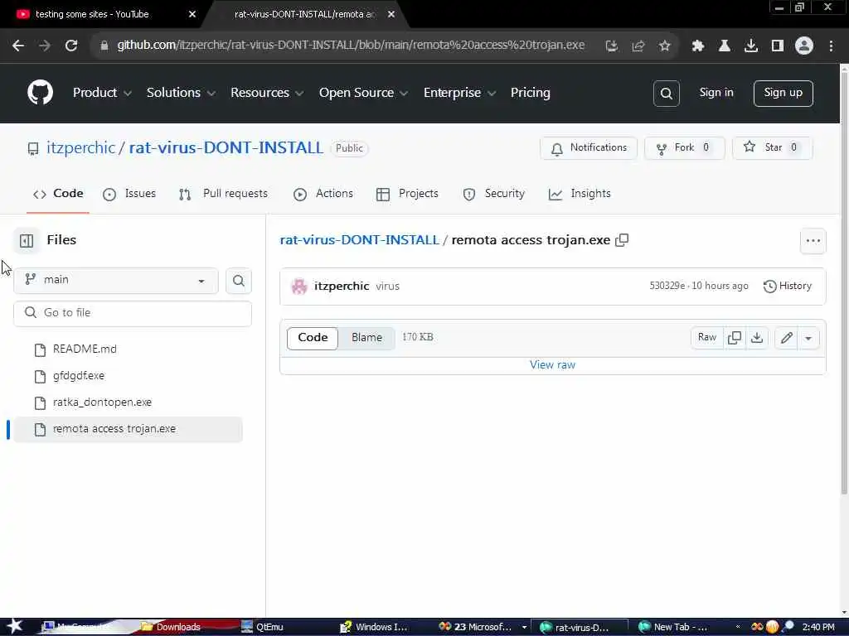Focus the Go to file field
The height and width of the screenshot is (636, 849).
pyautogui.click(x=133, y=313)
